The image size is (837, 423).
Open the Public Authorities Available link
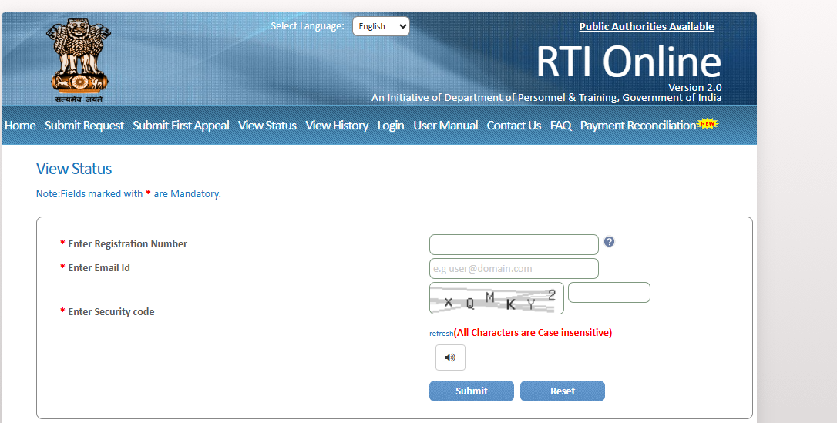click(x=647, y=27)
